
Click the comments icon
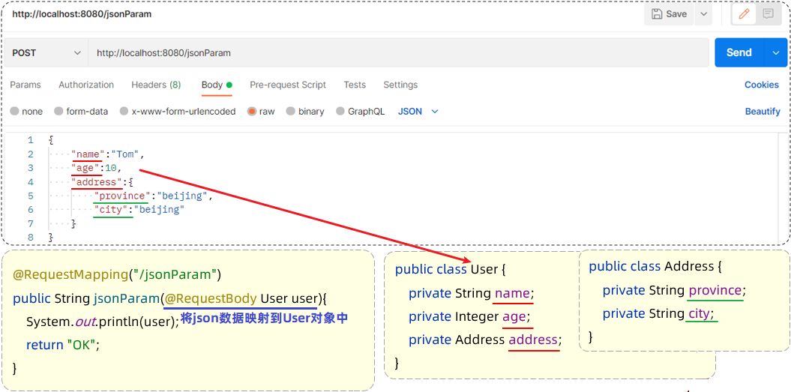(x=768, y=14)
